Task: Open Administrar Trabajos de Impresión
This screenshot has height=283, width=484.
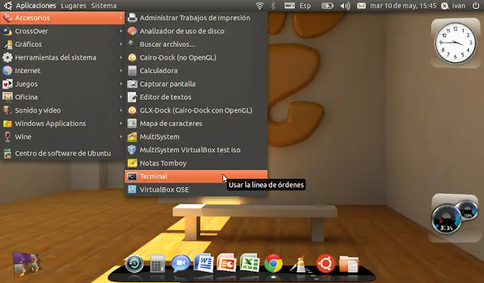Action: pyautogui.click(x=196, y=18)
